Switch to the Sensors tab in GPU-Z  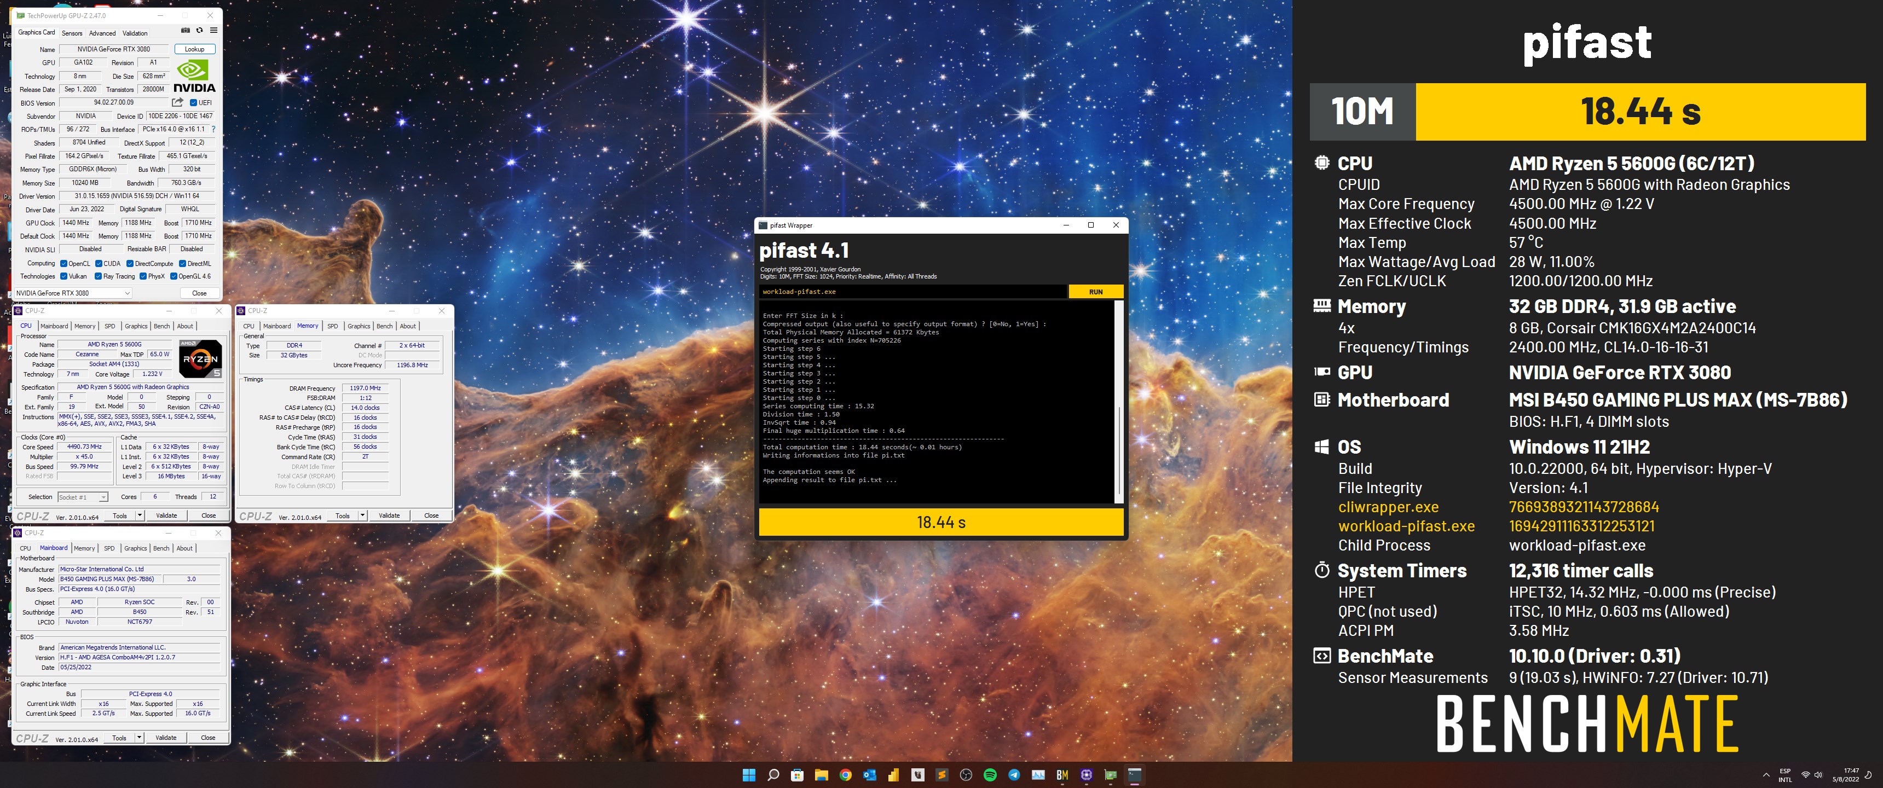pyautogui.click(x=72, y=33)
